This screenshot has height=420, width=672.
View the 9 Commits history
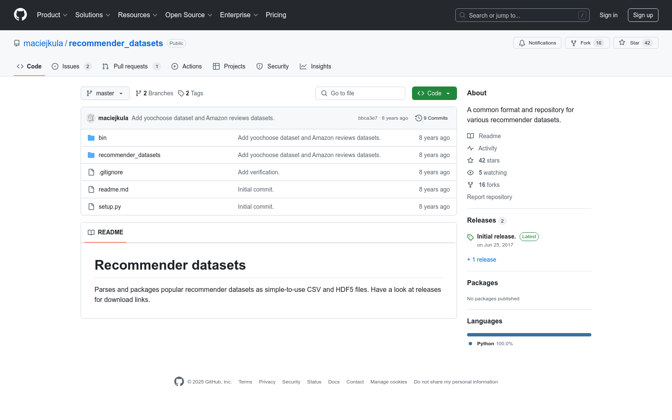click(431, 118)
